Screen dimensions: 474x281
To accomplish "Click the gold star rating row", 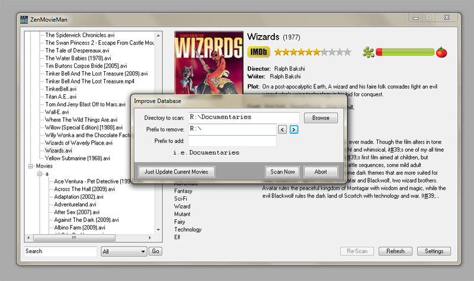I will pyautogui.click(x=312, y=52).
